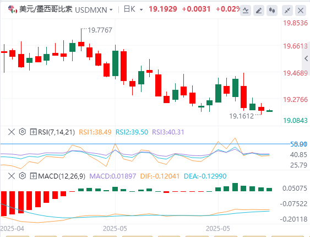Select the pencil drawing tool icon

point(259,10)
